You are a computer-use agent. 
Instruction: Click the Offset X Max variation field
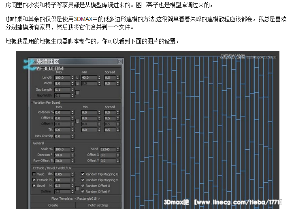click(x=62, y=118)
